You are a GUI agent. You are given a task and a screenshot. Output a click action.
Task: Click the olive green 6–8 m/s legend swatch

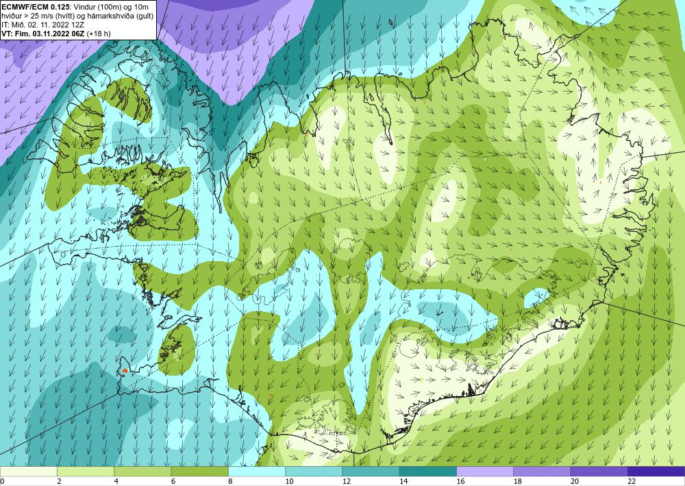(199, 472)
